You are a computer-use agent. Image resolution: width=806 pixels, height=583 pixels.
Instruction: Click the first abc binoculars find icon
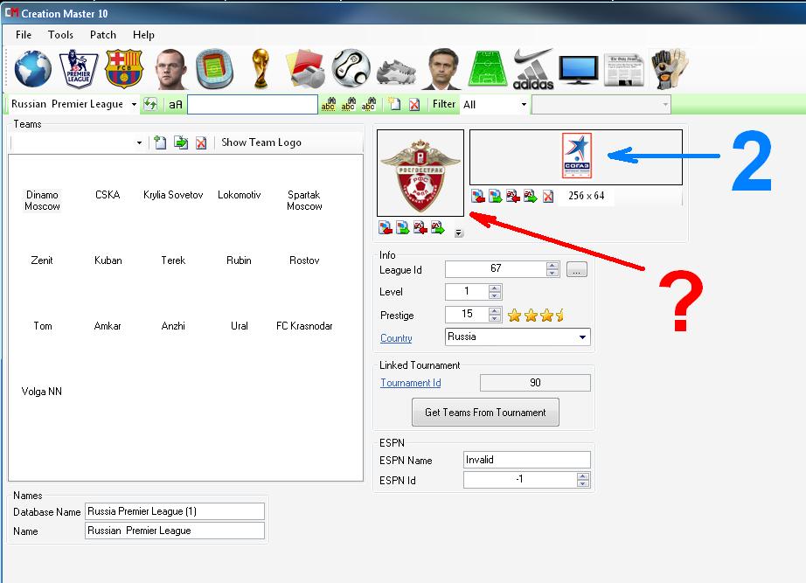click(x=328, y=104)
